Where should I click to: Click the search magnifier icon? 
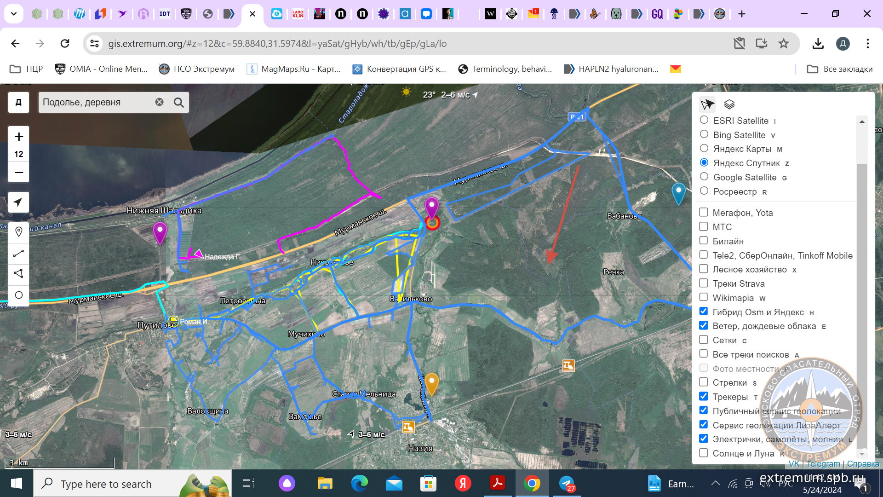(x=179, y=102)
